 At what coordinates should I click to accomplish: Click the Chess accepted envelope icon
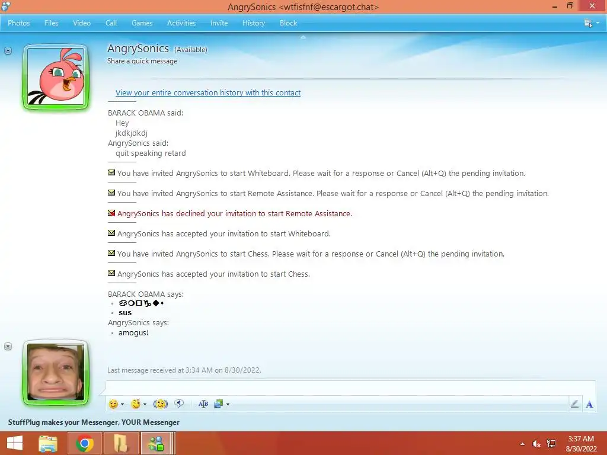pyautogui.click(x=111, y=273)
